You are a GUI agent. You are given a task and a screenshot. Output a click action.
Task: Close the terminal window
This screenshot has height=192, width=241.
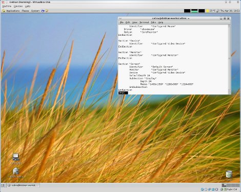tap(228, 18)
